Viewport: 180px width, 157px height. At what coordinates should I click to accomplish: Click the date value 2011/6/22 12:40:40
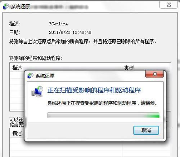pyautogui.click(x=70, y=32)
